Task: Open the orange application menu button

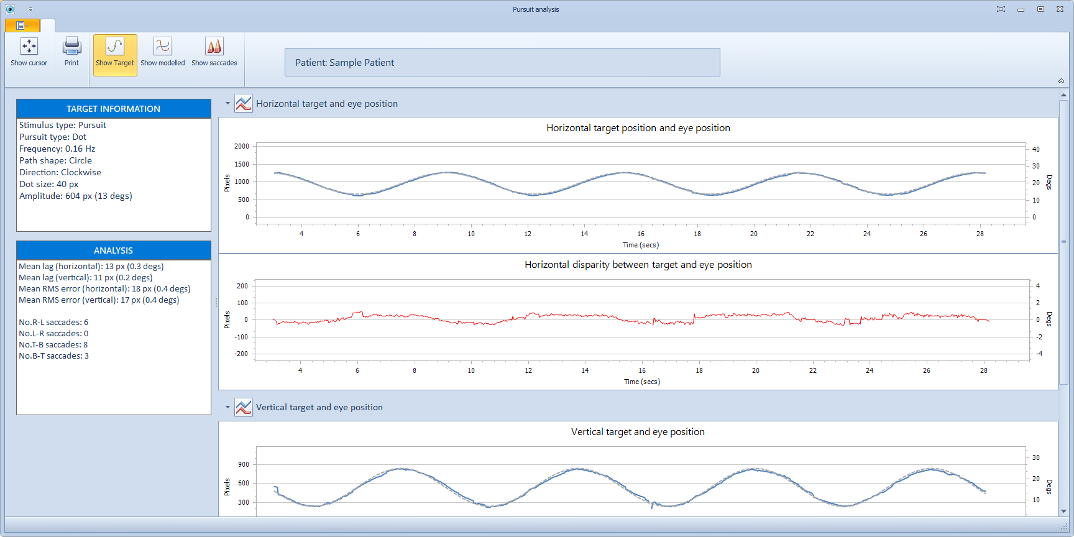Action: [x=22, y=25]
